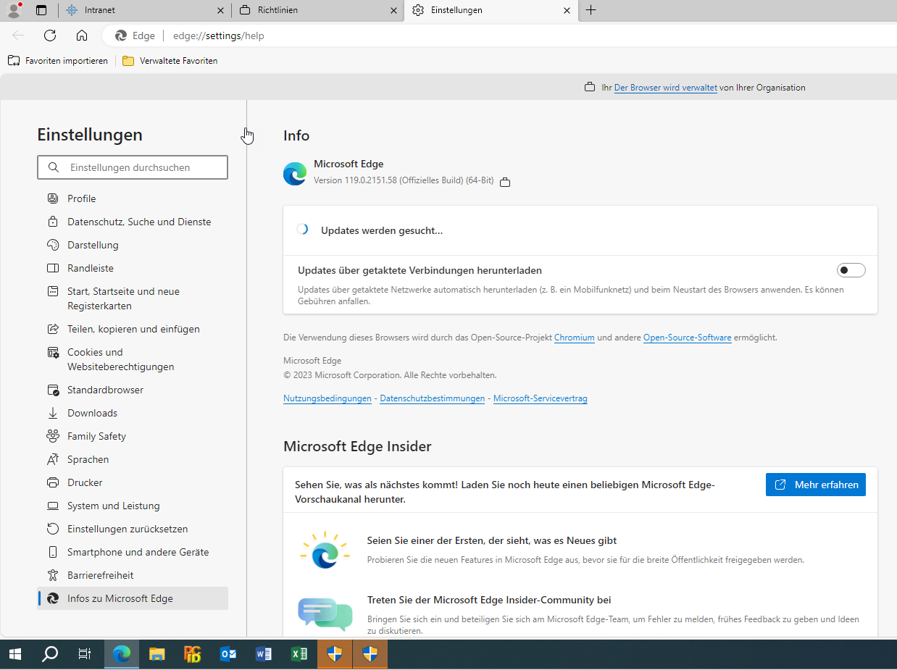The image size is (897, 670).
Task: Open the Datenschutzbestimmungen link
Action: coord(433,398)
